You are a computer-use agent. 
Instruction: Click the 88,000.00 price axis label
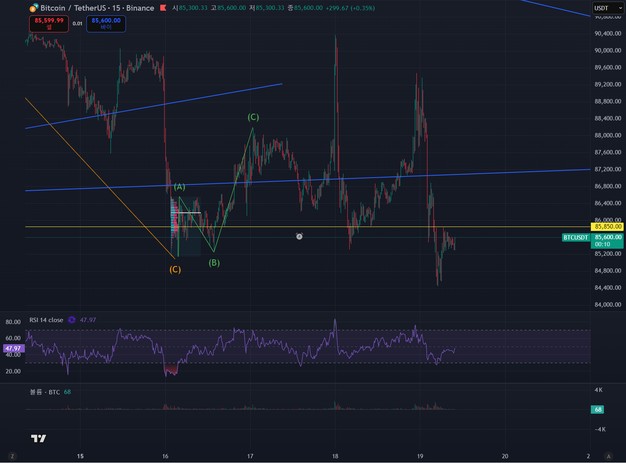[608, 135]
